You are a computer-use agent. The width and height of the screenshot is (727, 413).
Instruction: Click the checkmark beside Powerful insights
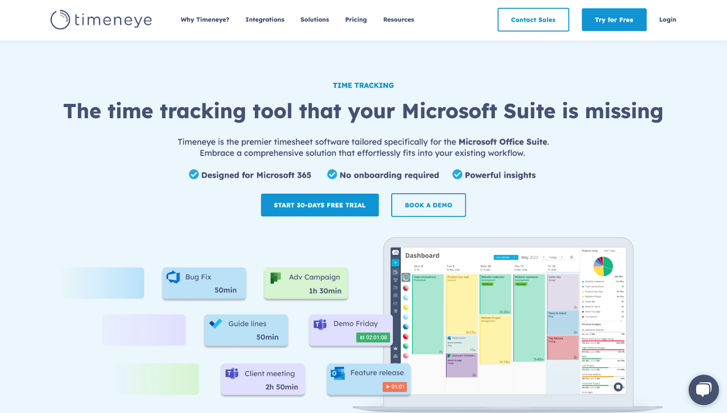(457, 174)
